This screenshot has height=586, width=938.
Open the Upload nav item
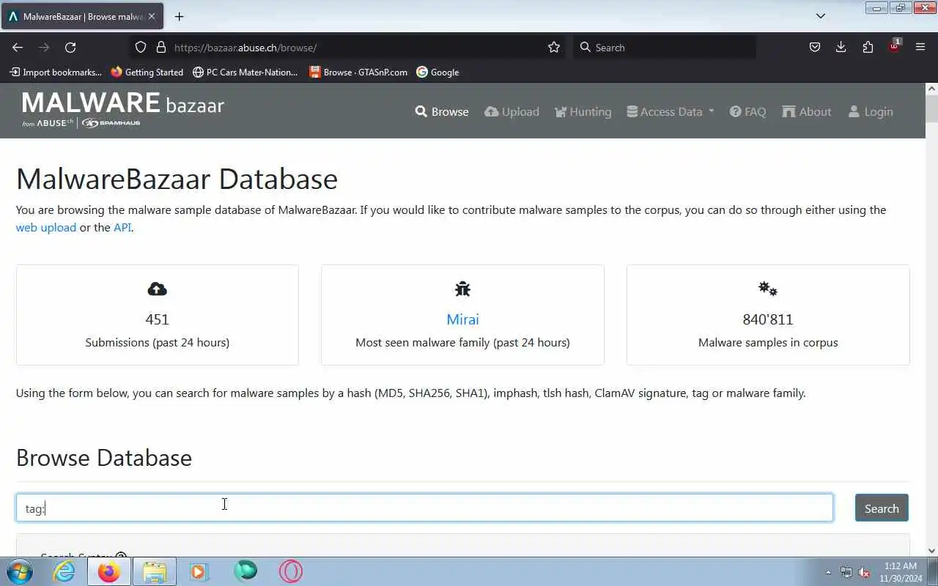click(x=512, y=111)
